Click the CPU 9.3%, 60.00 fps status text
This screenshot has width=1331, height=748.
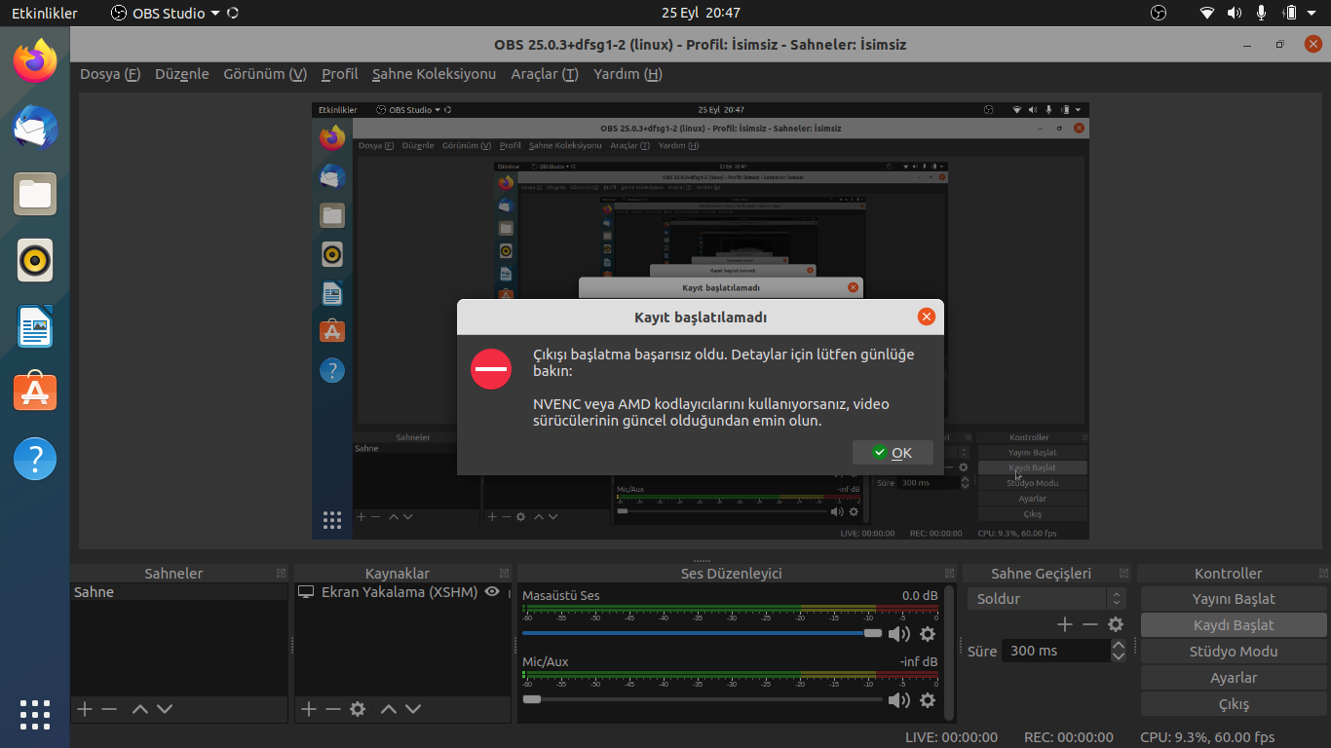point(1207,737)
